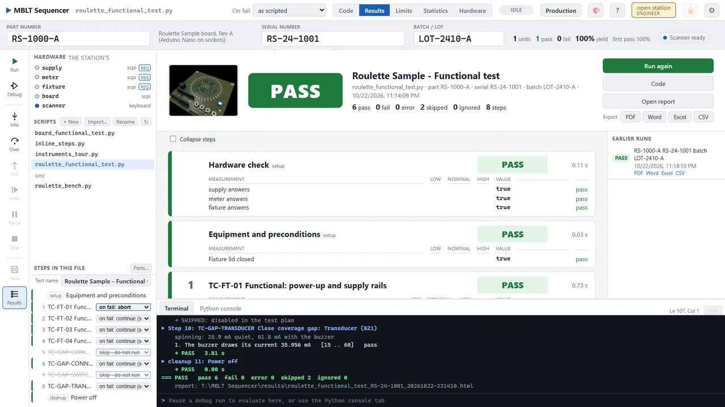Click the Pause icon in sidebar
The image size is (725, 407).
(14, 218)
